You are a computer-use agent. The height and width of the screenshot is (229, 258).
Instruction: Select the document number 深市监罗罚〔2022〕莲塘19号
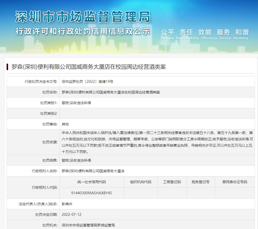[x=87, y=82]
